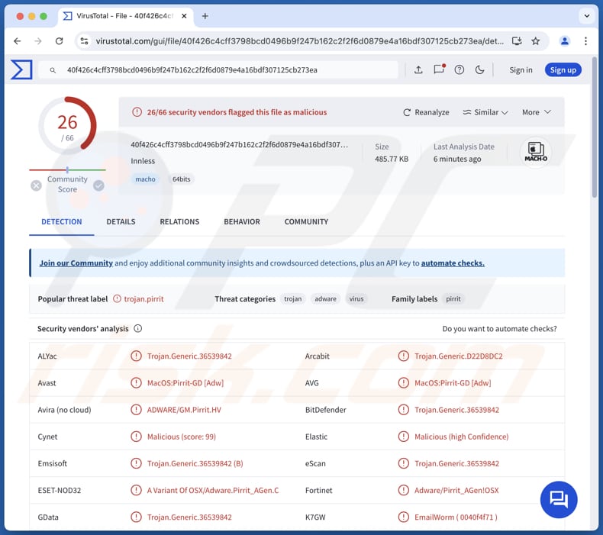Click the 26/66 detection score gauge

click(67, 125)
